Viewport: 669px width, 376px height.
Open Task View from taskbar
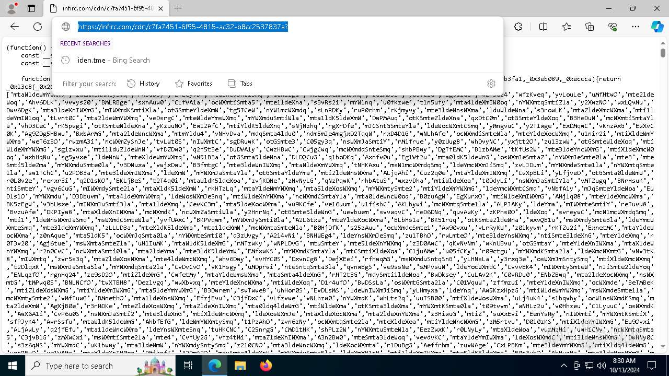click(x=189, y=366)
